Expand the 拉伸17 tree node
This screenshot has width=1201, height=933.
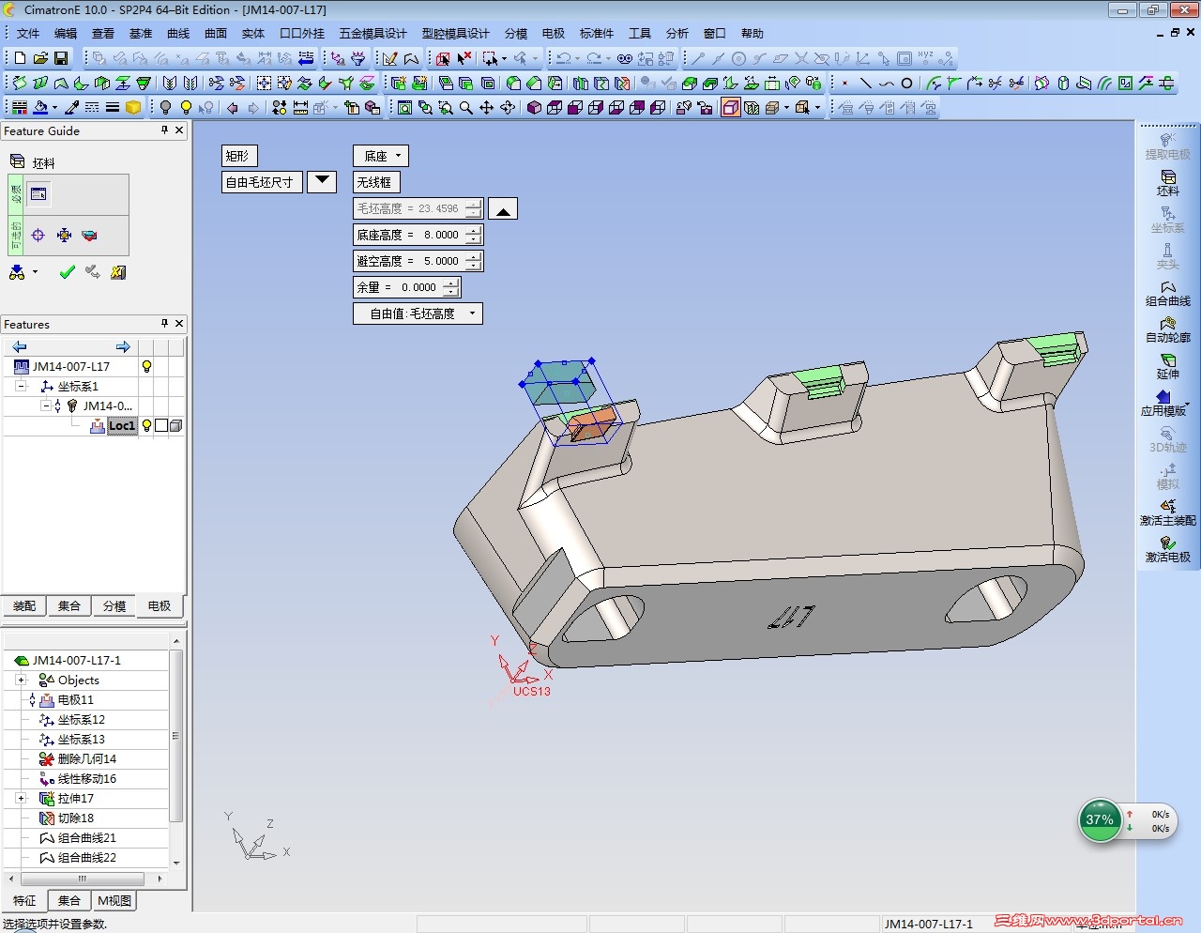21,799
